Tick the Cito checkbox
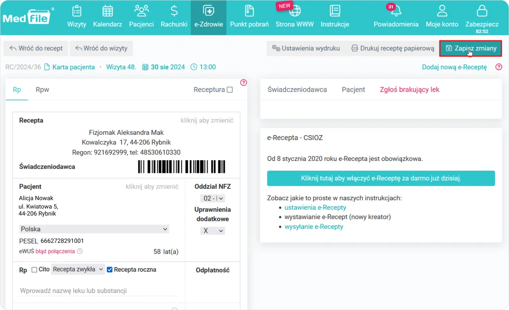Screen dimensions: 509x310 click(34, 270)
